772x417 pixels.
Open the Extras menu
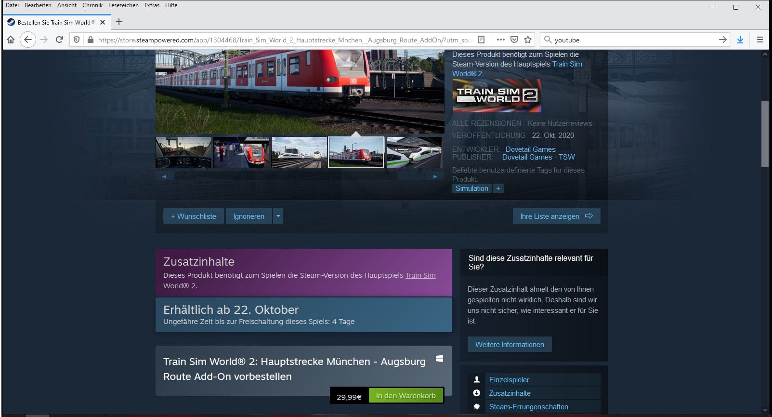click(x=152, y=5)
